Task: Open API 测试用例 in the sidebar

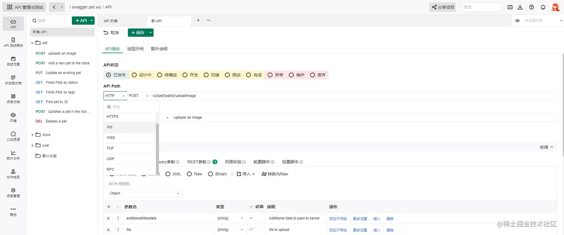Action: point(13,42)
